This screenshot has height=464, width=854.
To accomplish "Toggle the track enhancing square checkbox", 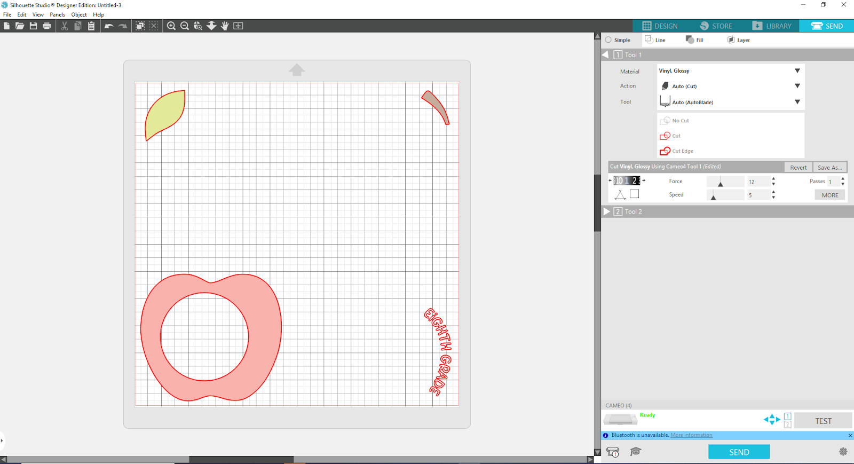I will coord(635,194).
